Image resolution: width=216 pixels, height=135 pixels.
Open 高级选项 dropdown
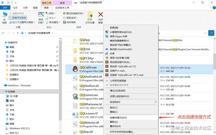point(70,18)
